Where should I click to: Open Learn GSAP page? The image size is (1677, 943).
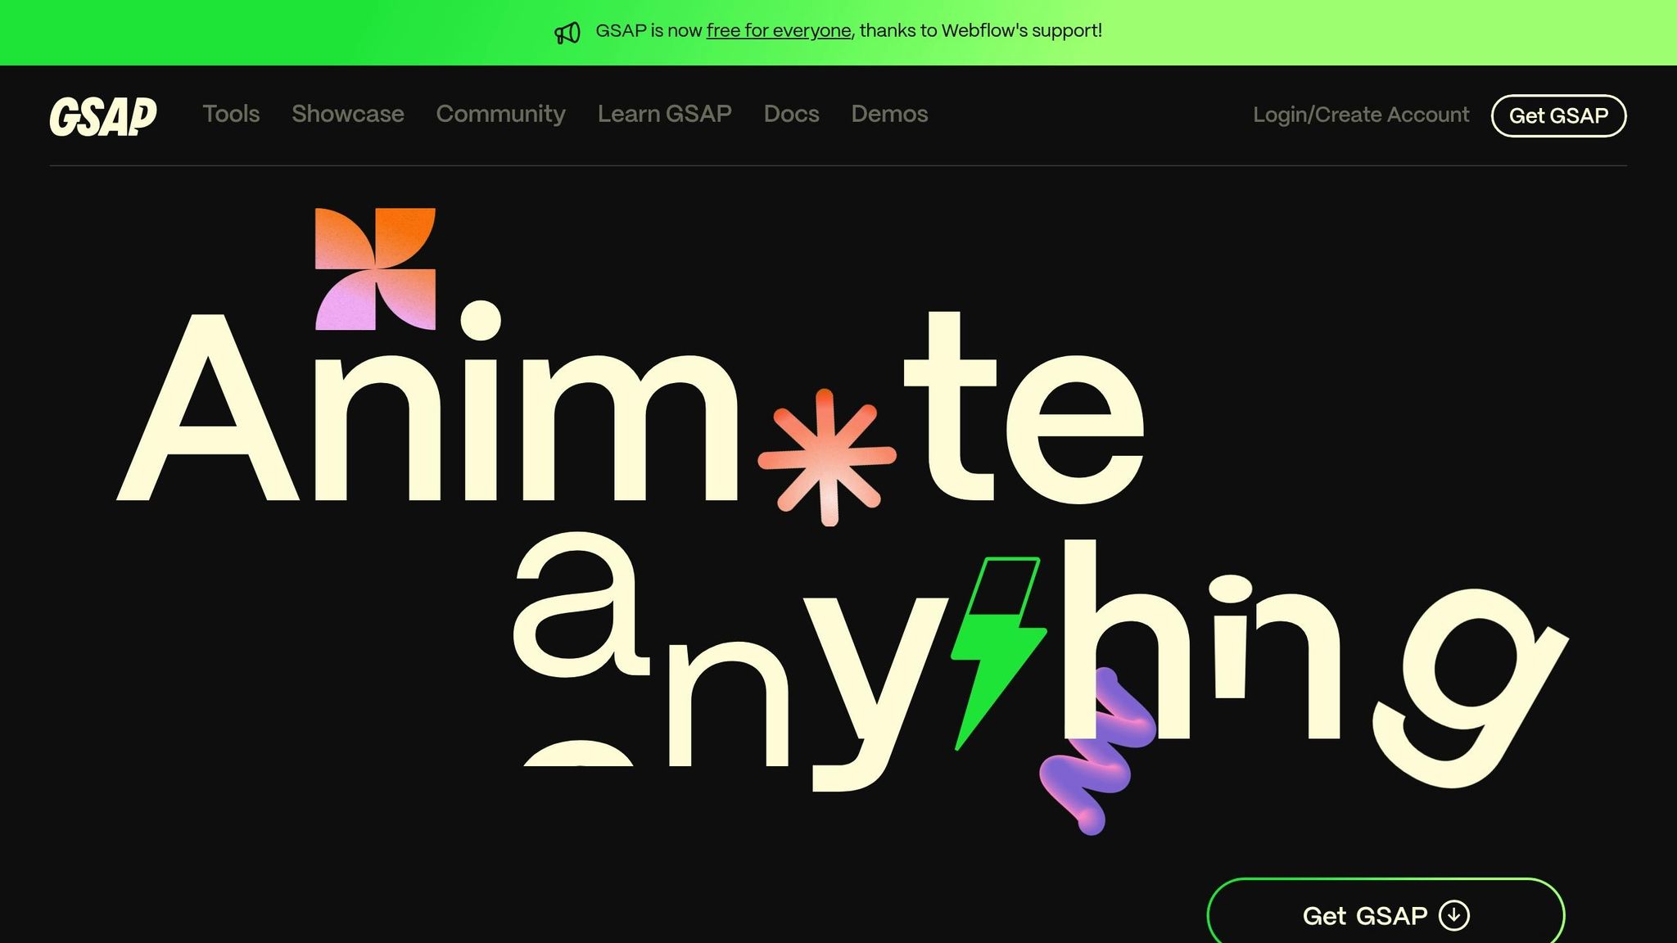coord(664,114)
